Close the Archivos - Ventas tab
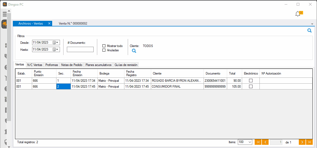317x148 pixels. [x=49, y=24]
